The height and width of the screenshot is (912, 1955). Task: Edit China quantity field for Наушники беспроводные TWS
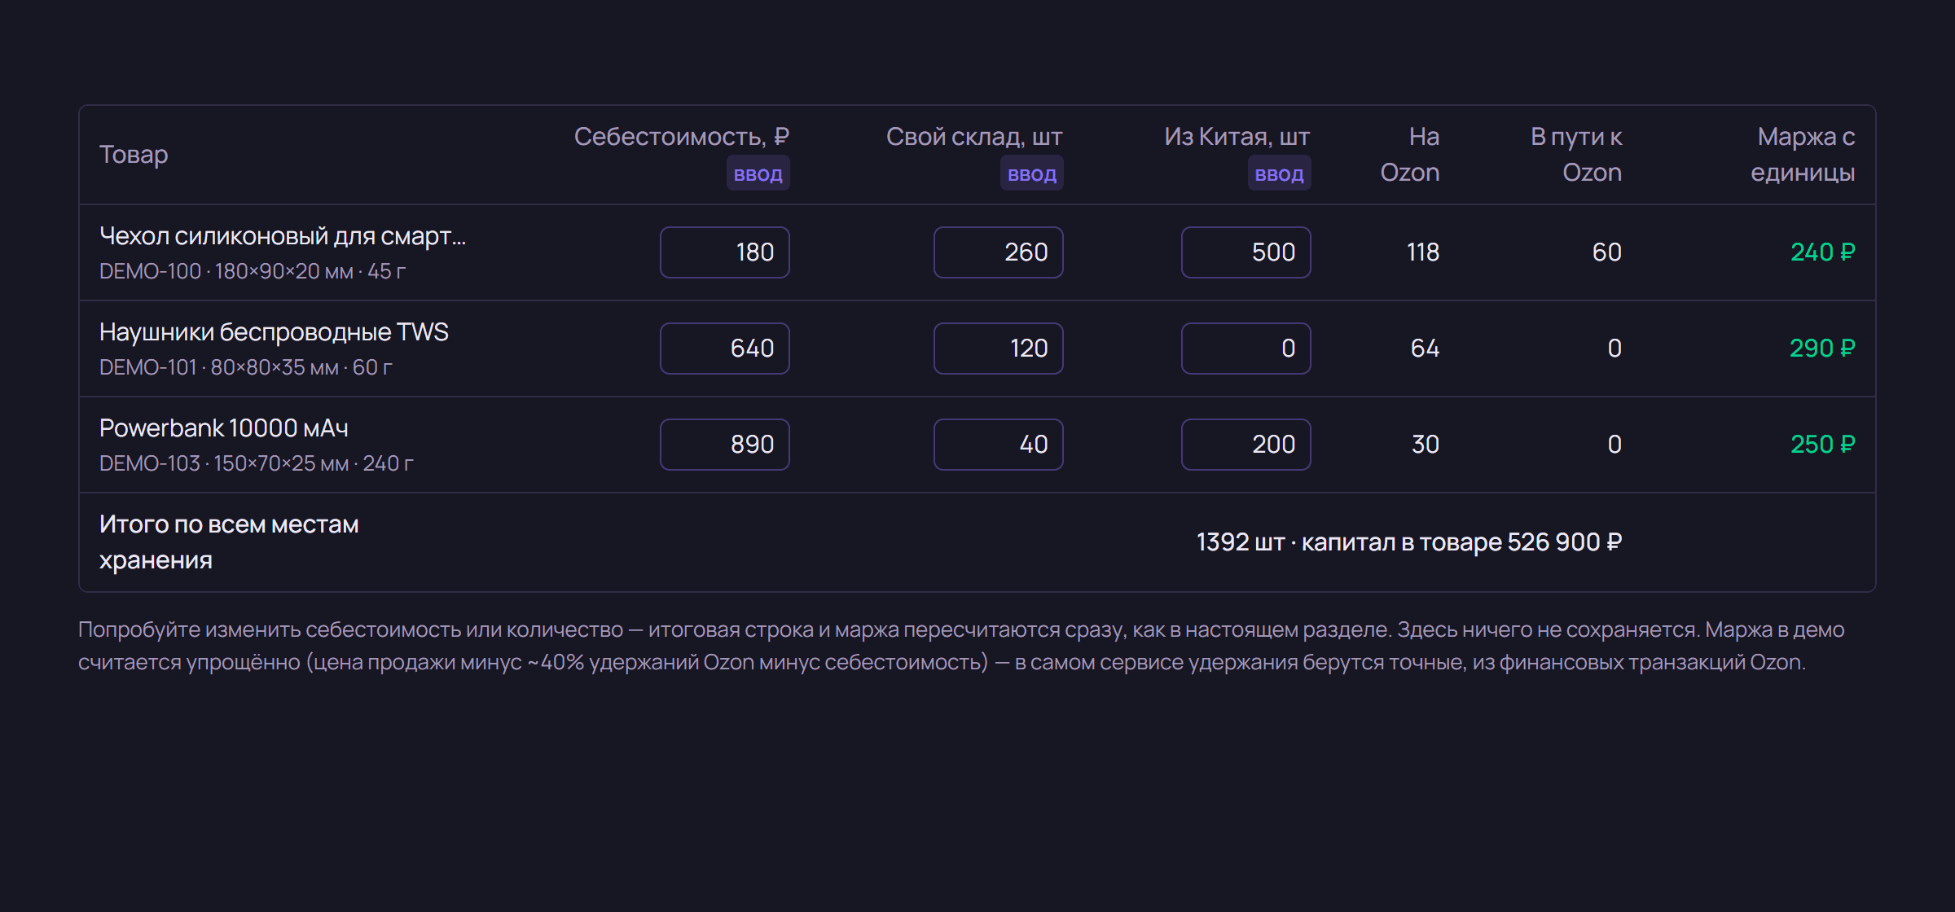(1245, 349)
